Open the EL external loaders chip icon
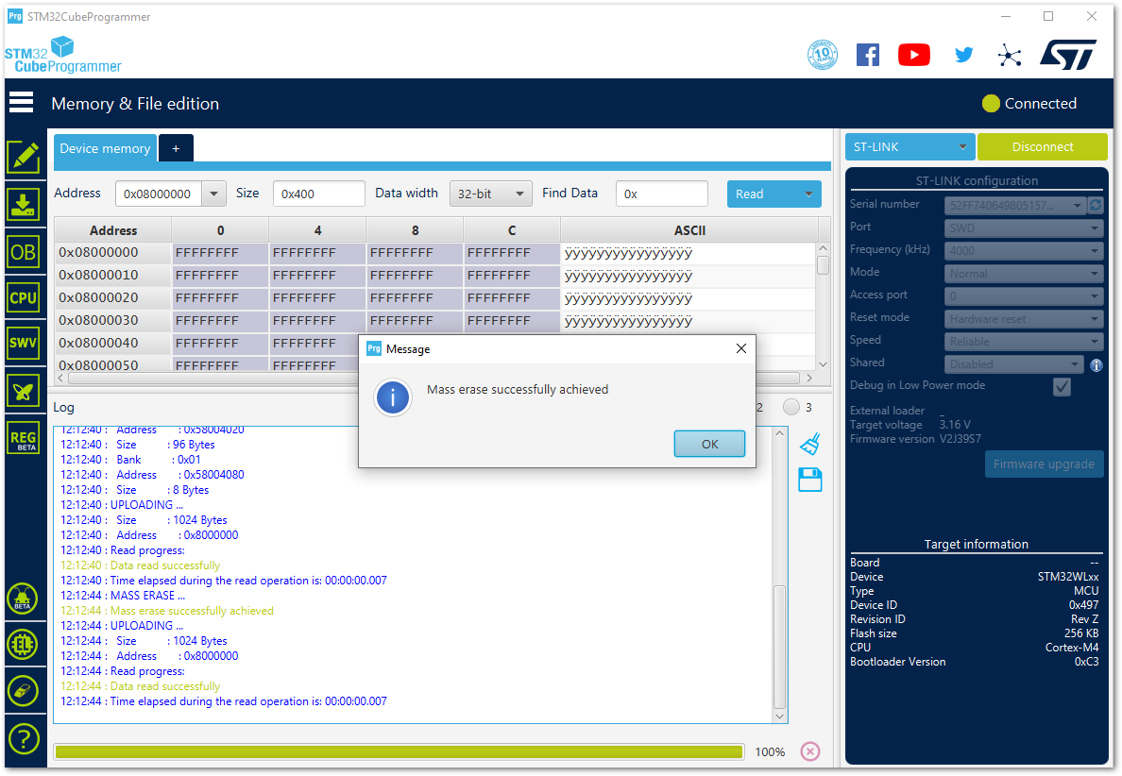1122x776 pixels. (x=23, y=645)
